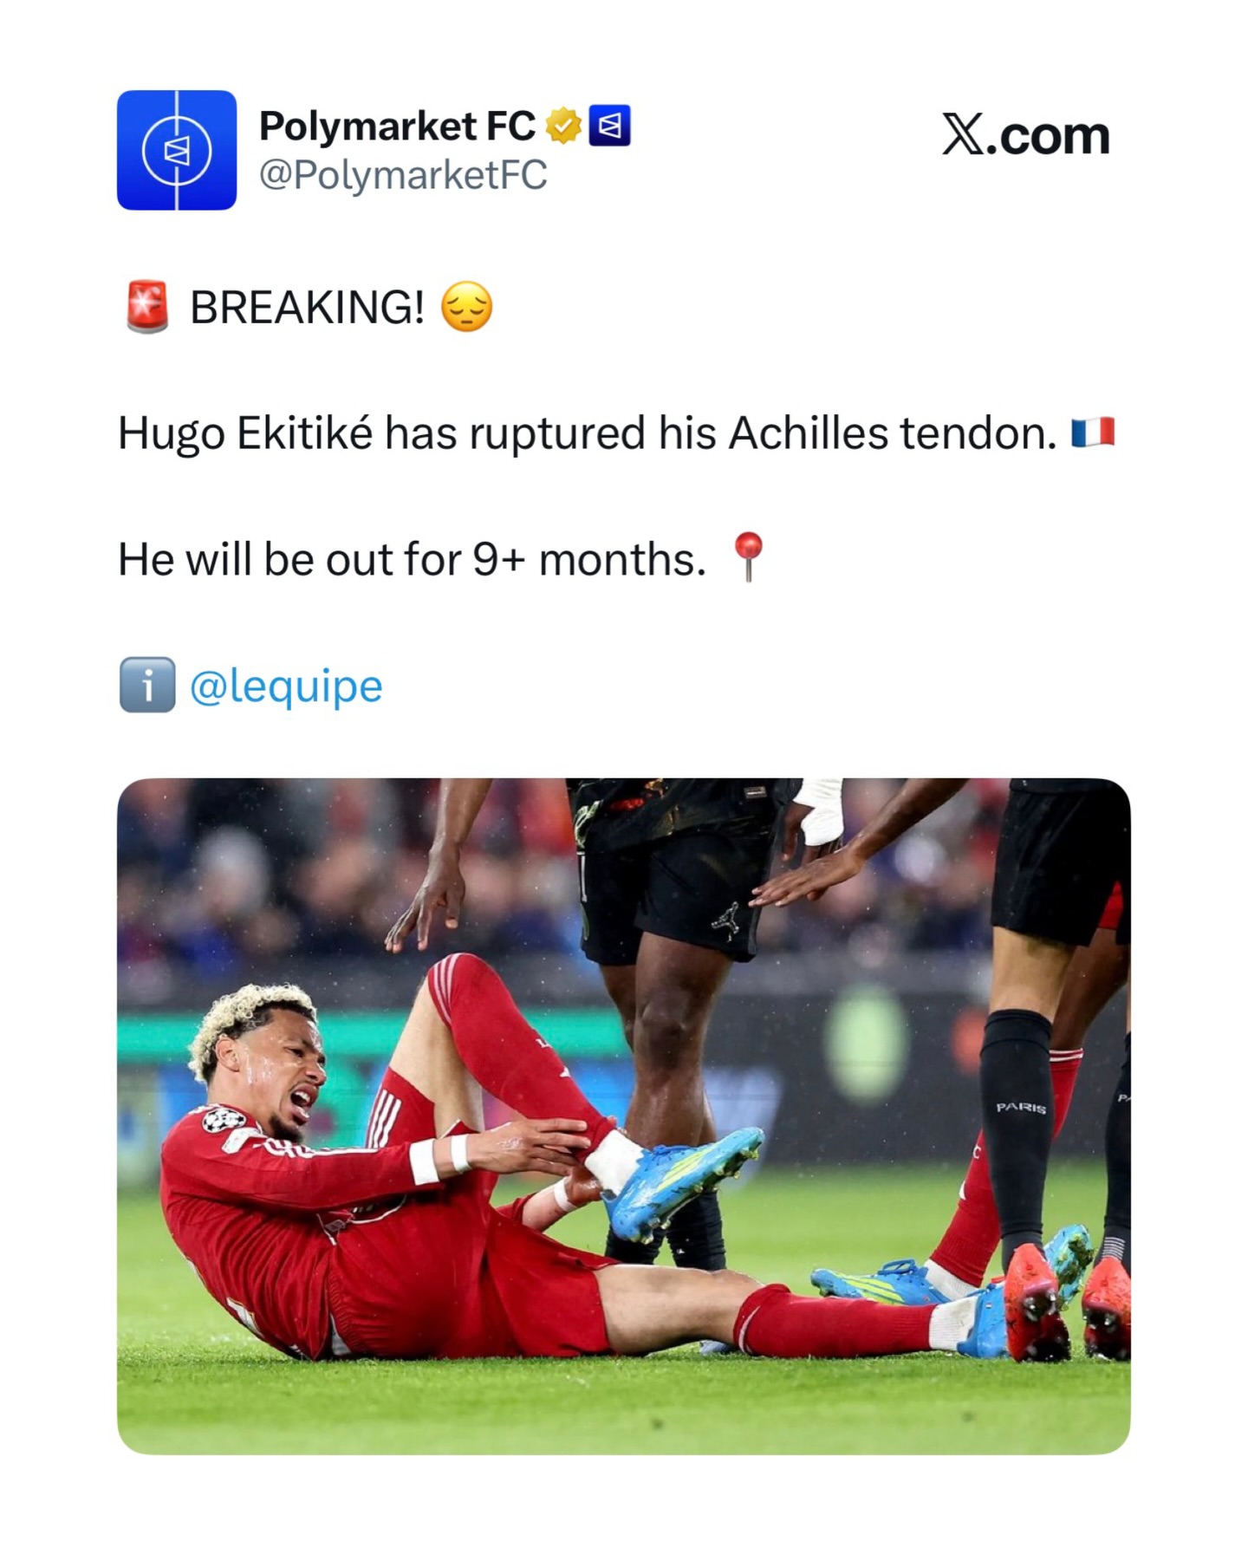Click the French flag emoji
1248x1561 pixels.
point(1093,432)
